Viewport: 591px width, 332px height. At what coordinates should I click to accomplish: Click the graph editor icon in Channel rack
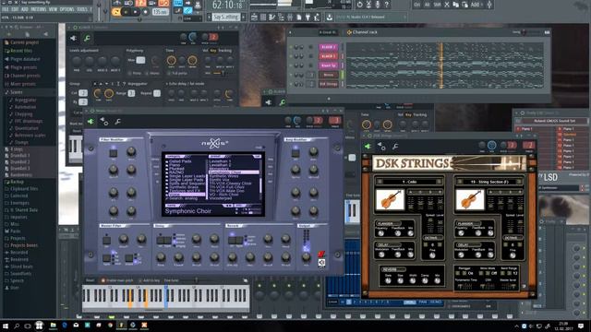click(x=547, y=32)
